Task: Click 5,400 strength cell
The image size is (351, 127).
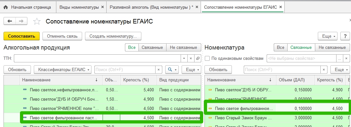Action: [x=139, y=90]
